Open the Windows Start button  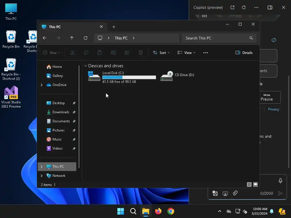tap(120, 211)
